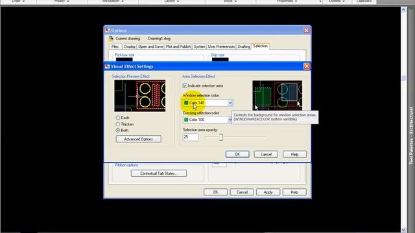Image resolution: width=415 pixels, height=233 pixels.
Task: Expand the Modify ribbon panel
Action: 62,1
